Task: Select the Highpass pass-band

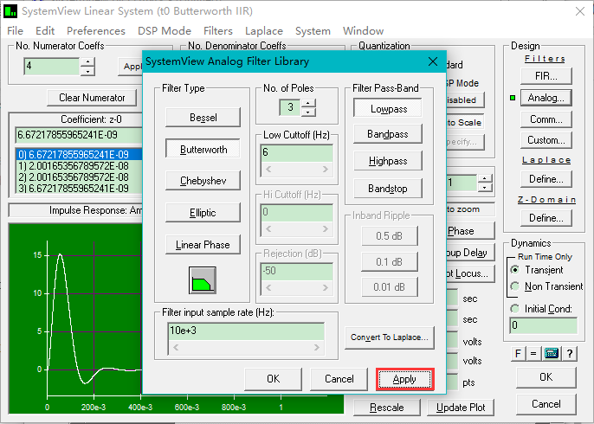Action: 388,161
